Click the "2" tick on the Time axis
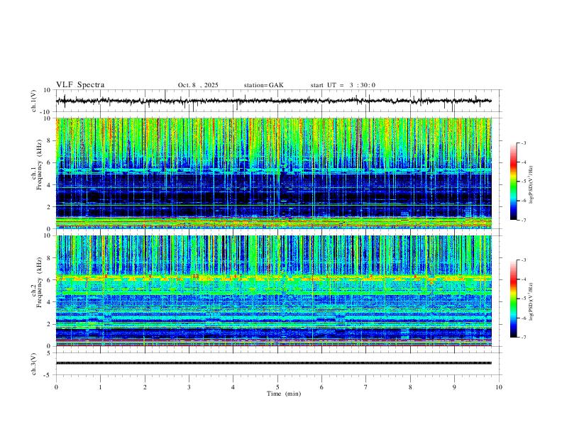The image size is (562, 434). 145,387
